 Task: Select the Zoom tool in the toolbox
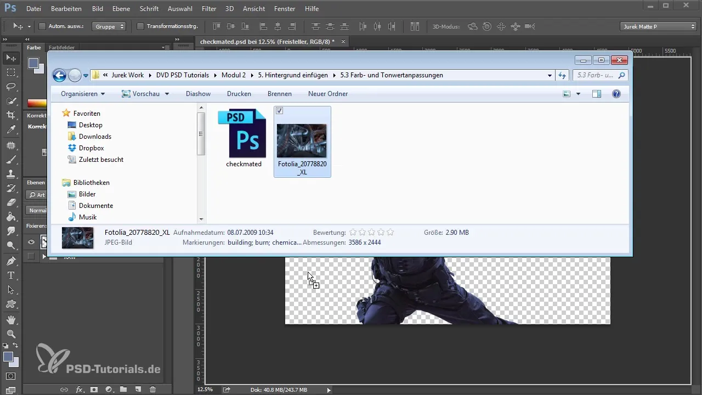pyautogui.click(x=11, y=334)
